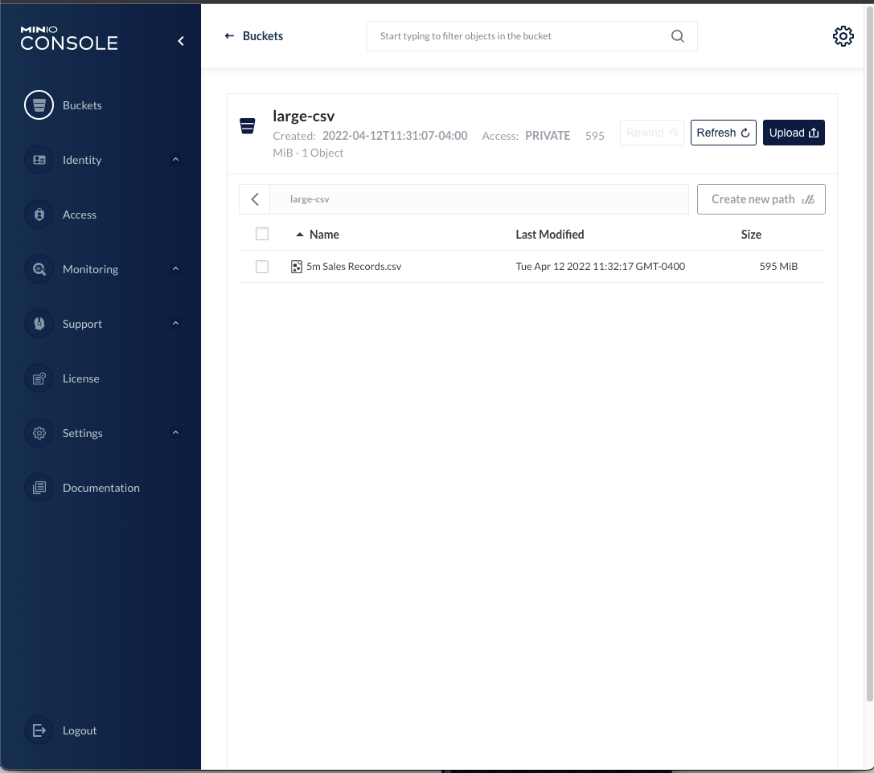This screenshot has height=773, width=874.
Task: Open settings via top-right gear icon
Action: tap(843, 36)
